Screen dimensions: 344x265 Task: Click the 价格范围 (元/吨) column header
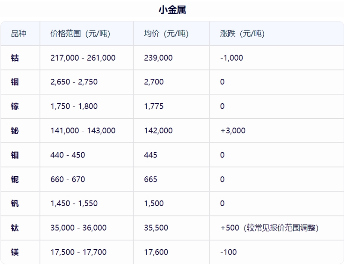tap(80, 34)
